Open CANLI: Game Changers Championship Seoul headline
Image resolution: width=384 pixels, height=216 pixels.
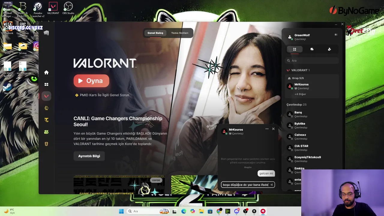[118, 121]
